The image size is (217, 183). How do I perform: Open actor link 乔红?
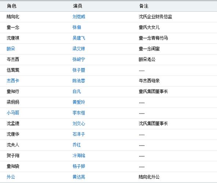(x=77, y=145)
